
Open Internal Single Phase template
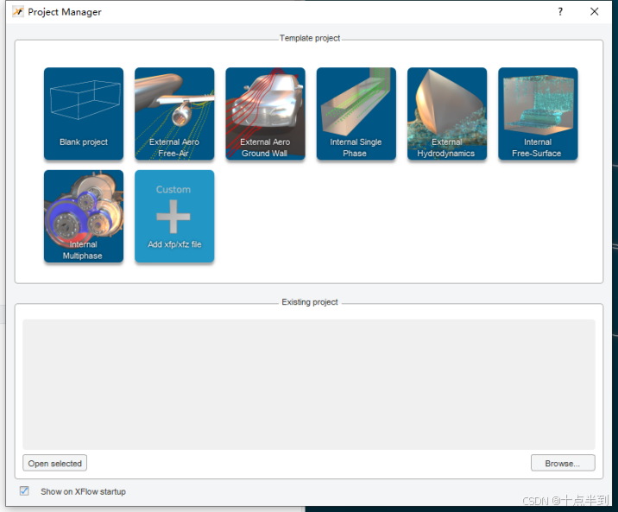pyautogui.click(x=356, y=113)
